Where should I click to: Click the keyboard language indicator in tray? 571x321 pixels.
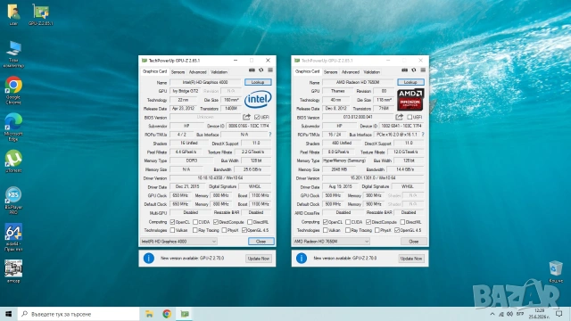point(520,314)
